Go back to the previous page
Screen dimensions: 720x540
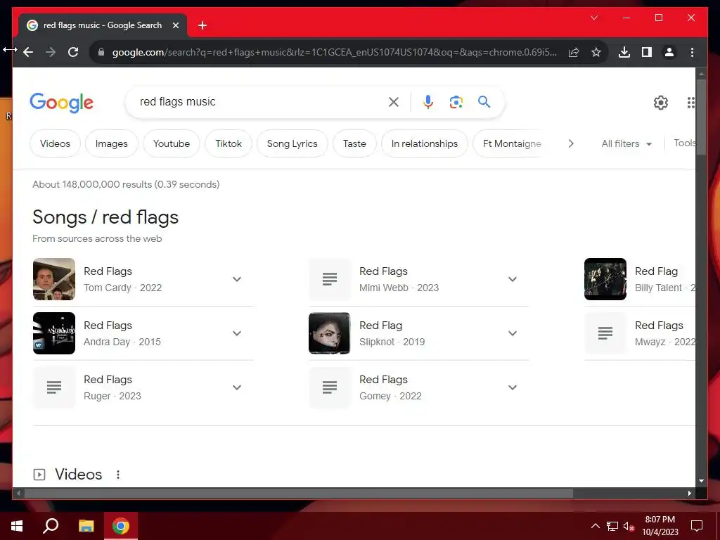[x=28, y=52]
